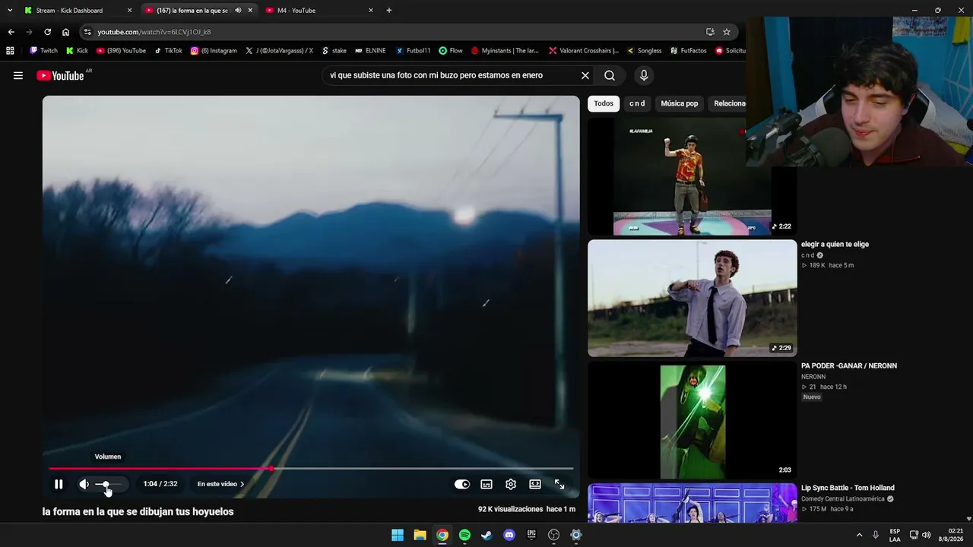Start voice search with the microphone
973x547 pixels.
[644, 75]
